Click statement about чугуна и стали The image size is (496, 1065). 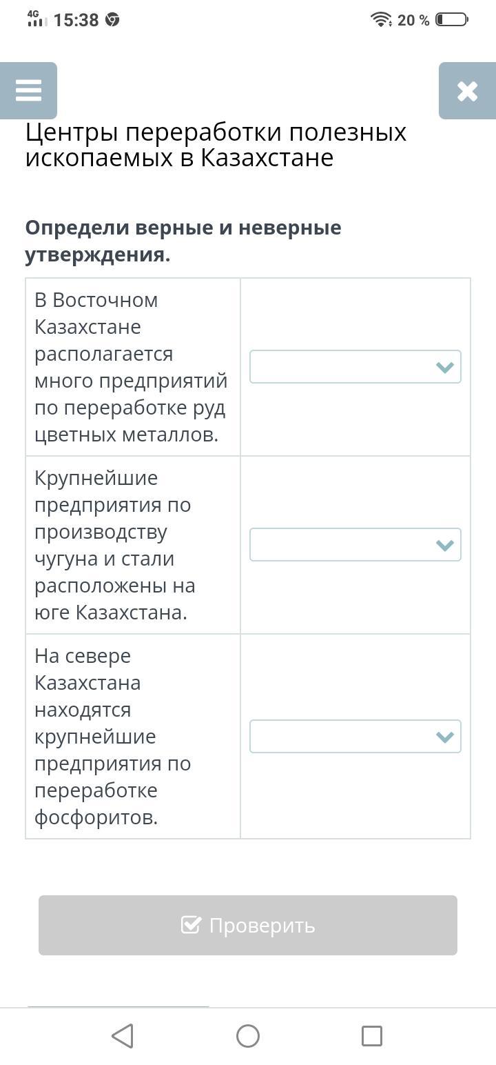click(116, 545)
